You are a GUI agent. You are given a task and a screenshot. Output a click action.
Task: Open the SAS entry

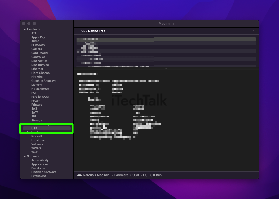click(34, 108)
